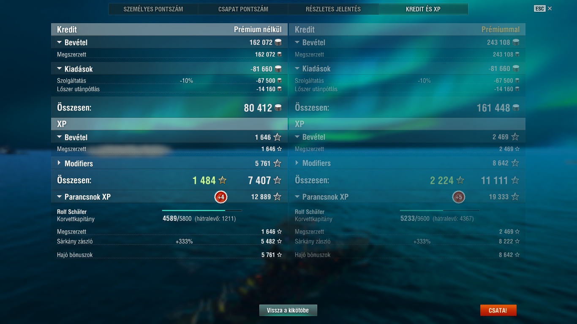Click the star icon next to 7 407
The height and width of the screenshot is (324, 577).
point(278,181)
